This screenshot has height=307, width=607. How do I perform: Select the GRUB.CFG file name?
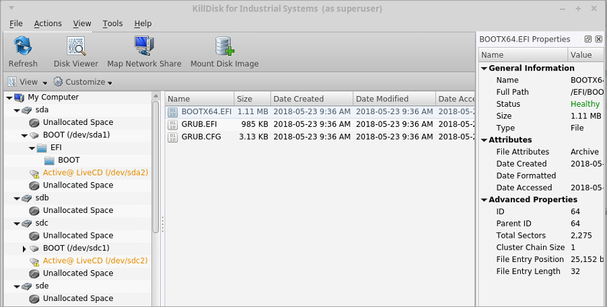[x=201, y=137]
